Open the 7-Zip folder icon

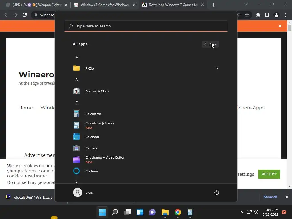point(76,68)
